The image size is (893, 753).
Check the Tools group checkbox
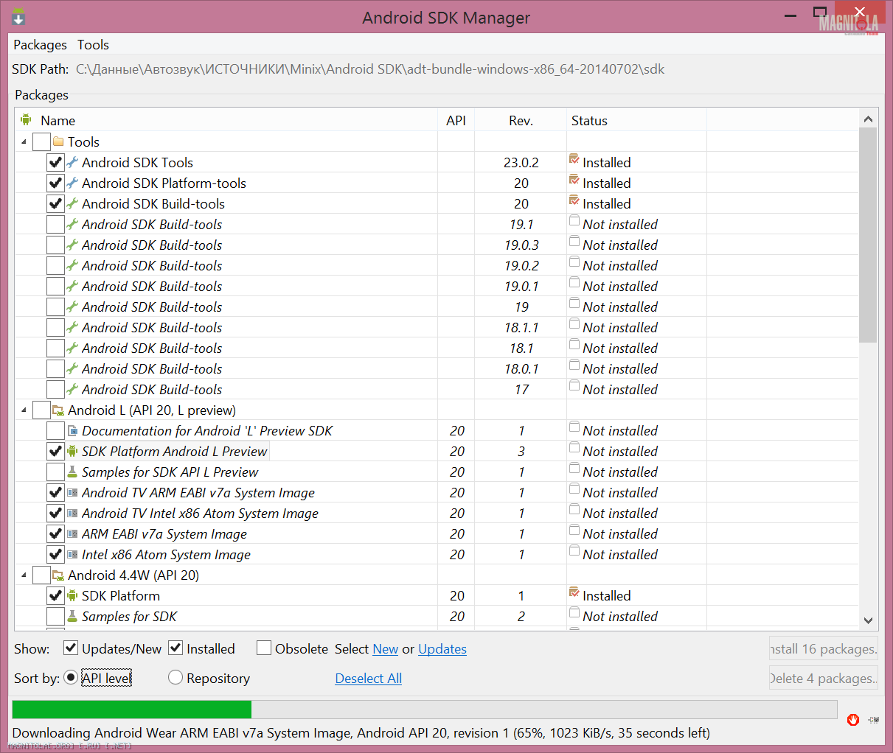tap(41, 141)
